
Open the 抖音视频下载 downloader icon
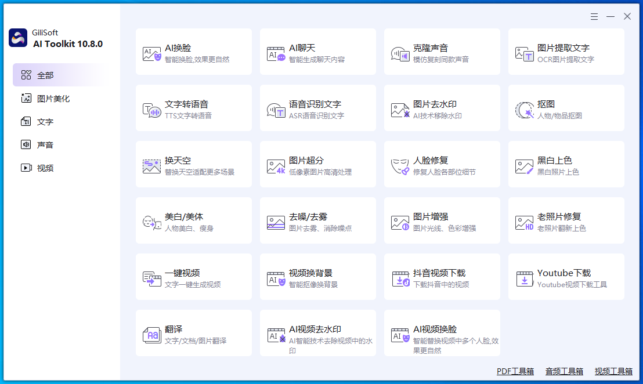[x=400, y=278]
